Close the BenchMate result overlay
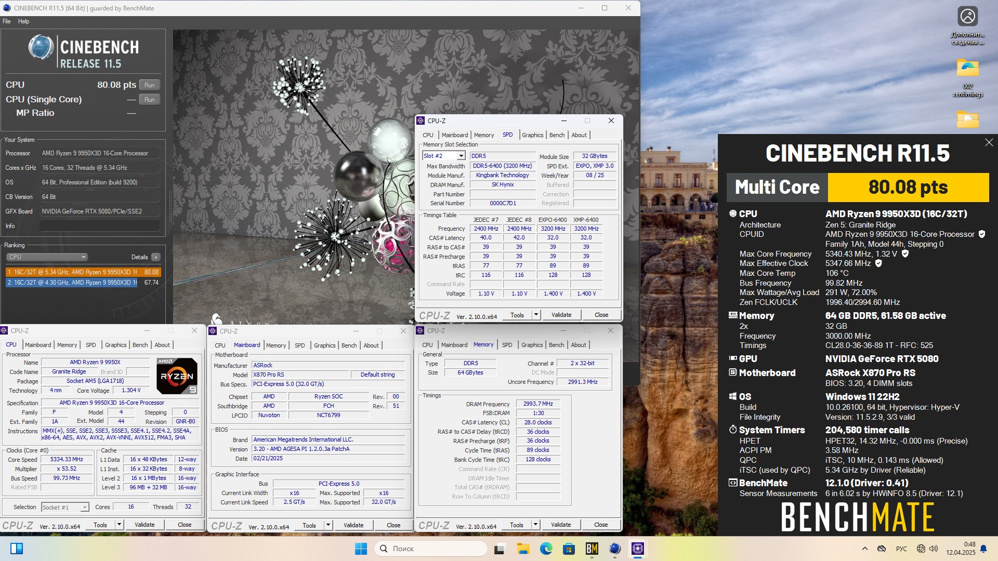Viewport: 998px width, 561px height. pos(989,142)
